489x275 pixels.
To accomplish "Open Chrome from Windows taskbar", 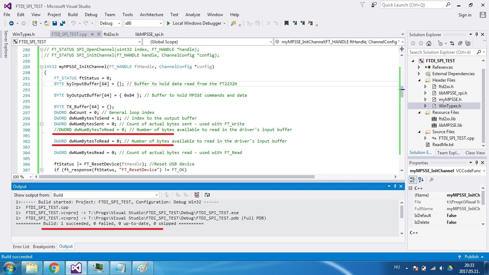I will [x=54, y=267].
